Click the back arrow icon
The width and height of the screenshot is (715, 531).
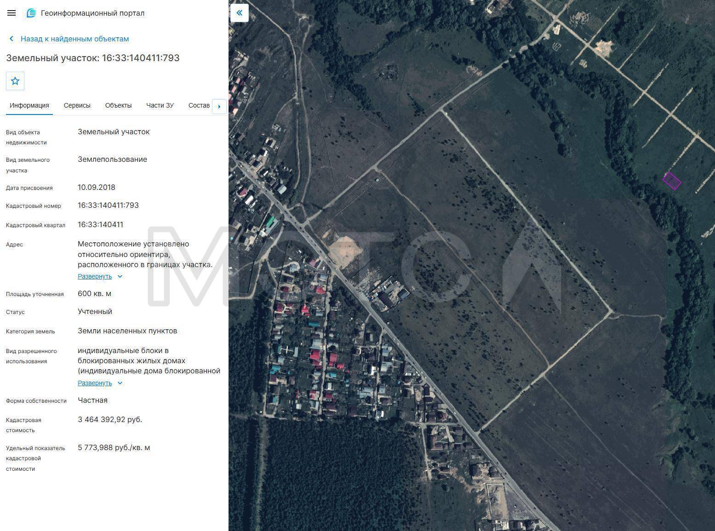[x=11, y=39]
